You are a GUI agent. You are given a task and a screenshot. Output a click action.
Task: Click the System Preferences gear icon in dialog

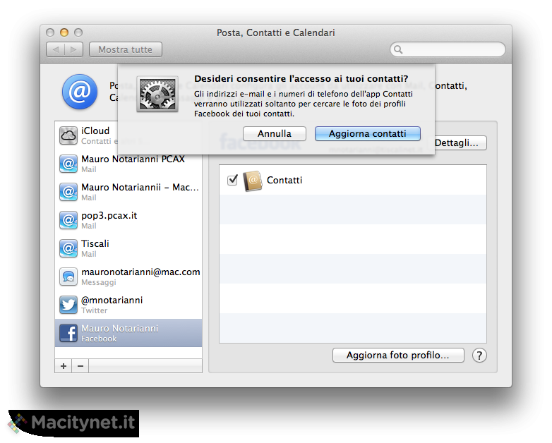[157, 94]
